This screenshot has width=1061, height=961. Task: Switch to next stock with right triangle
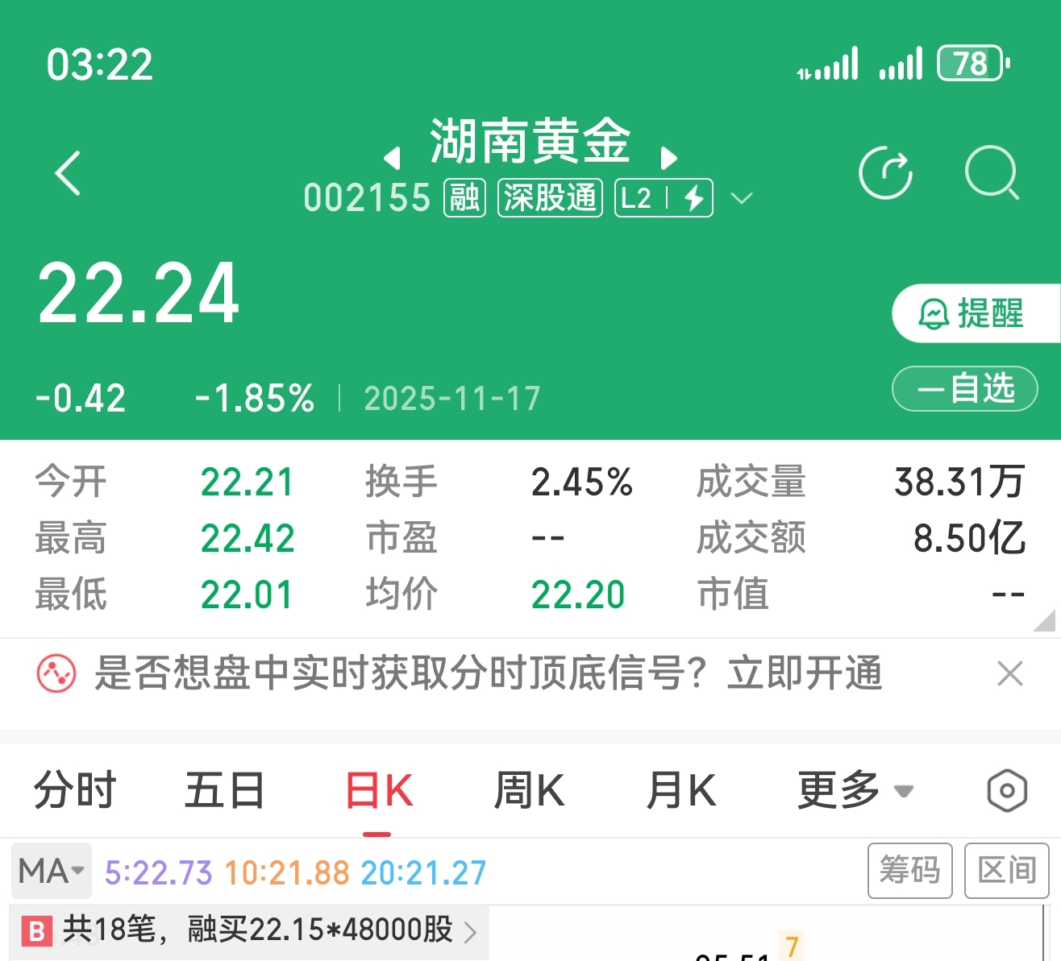tap(668, 158)
